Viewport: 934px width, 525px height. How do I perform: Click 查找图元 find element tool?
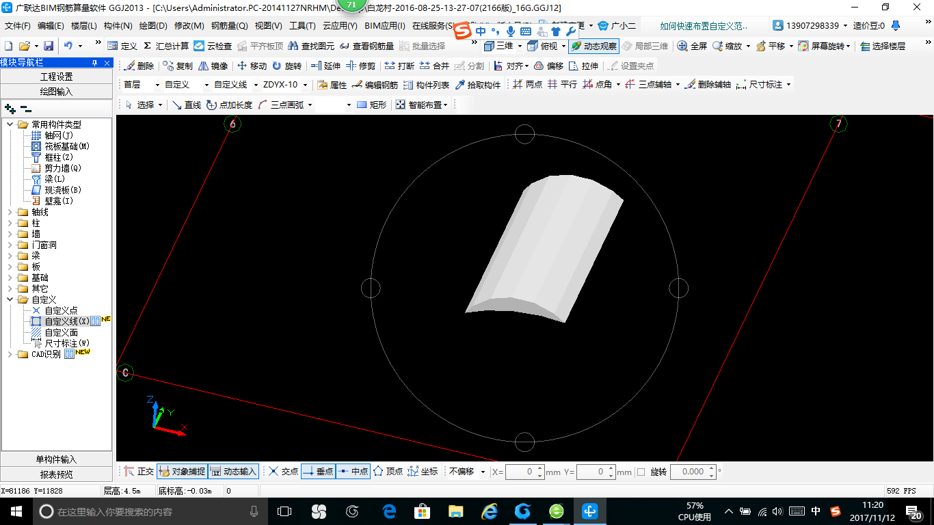pos(311,46)
